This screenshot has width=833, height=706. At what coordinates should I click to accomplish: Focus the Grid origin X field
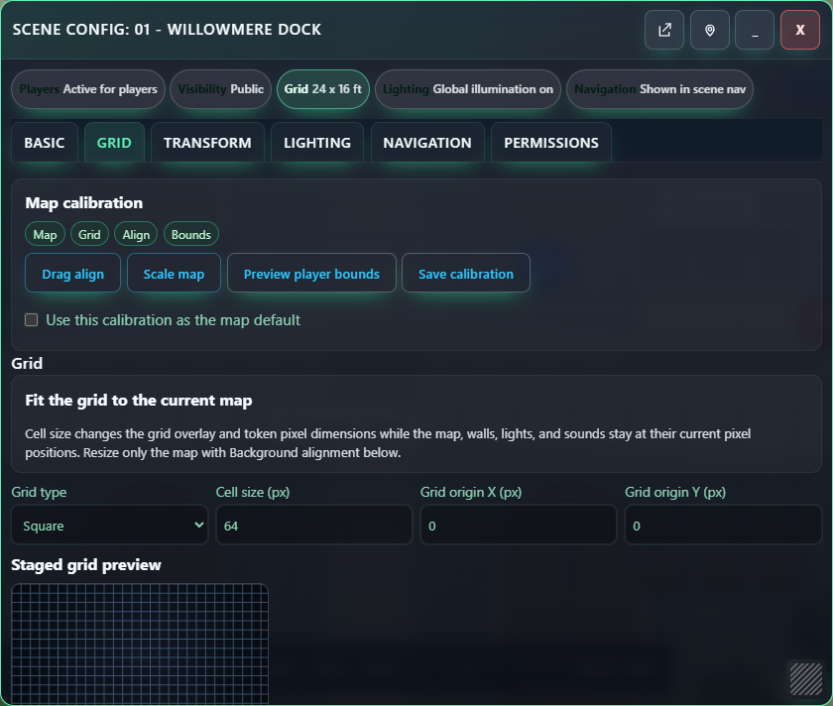coord(519,525)
